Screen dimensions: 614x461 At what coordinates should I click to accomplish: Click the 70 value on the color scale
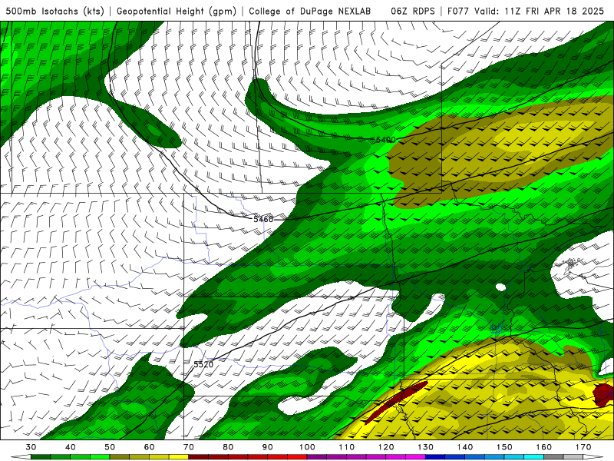[x=189, y=447]
